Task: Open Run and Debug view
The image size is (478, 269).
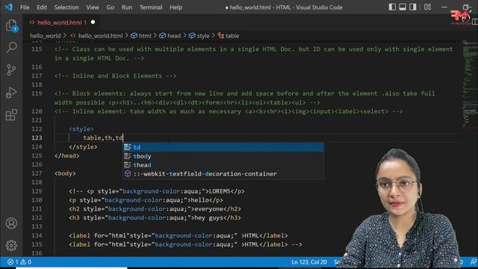Action: pyautogui.click(x=11, y=93)
